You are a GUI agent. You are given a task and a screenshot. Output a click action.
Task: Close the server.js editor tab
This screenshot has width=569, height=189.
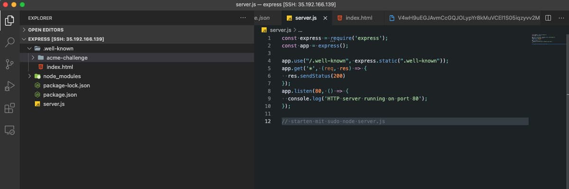(x=325, y=18)
